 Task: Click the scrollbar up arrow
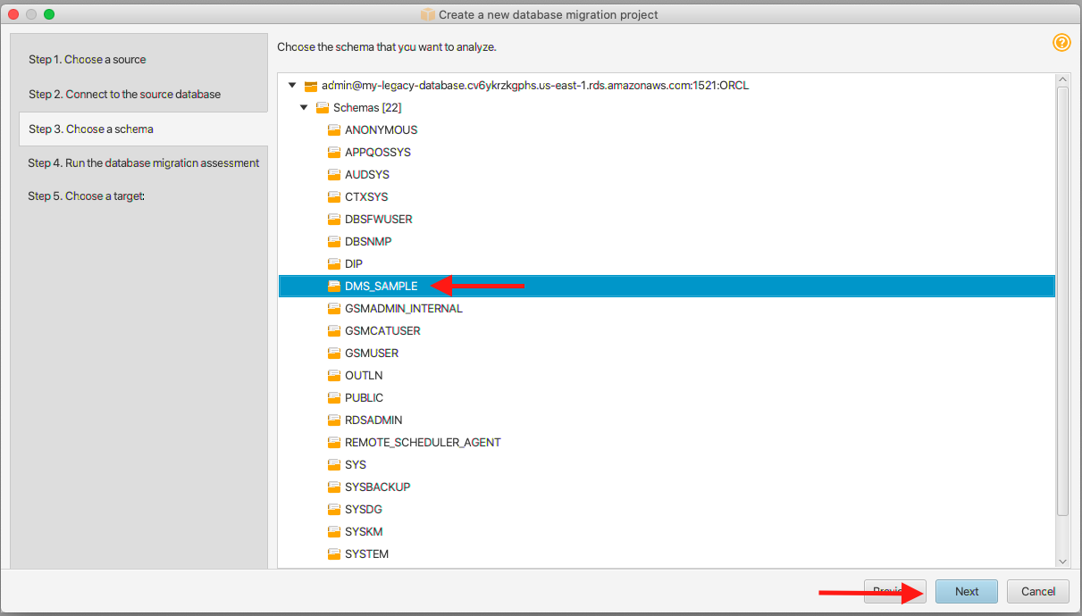coord(1062,80)
